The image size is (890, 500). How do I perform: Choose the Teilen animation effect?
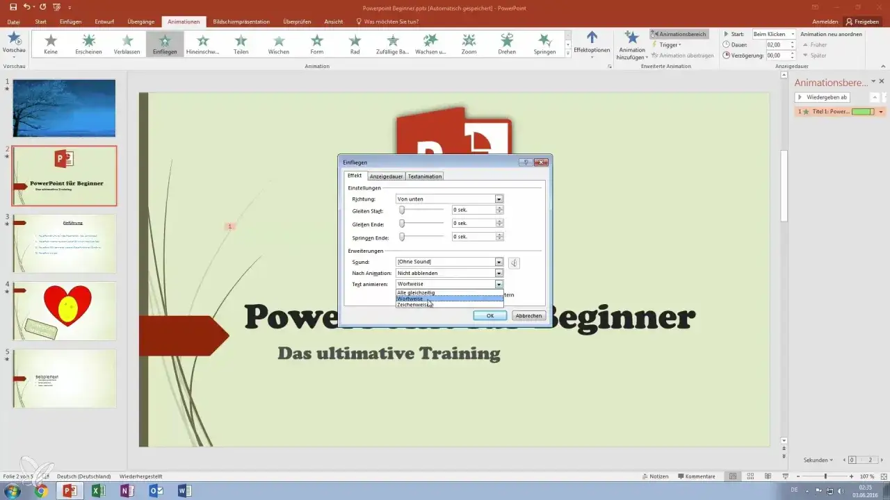(241, 44)
